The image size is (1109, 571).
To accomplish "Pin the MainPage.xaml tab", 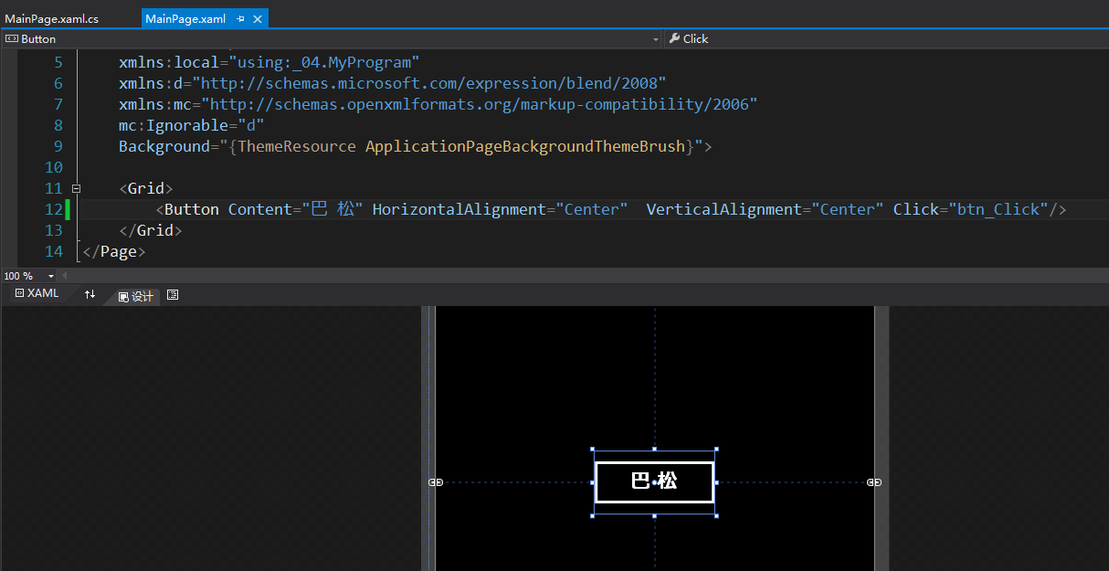I will pos(240,18).
